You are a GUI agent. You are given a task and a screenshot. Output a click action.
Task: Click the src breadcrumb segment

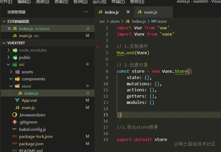point(102,21)
